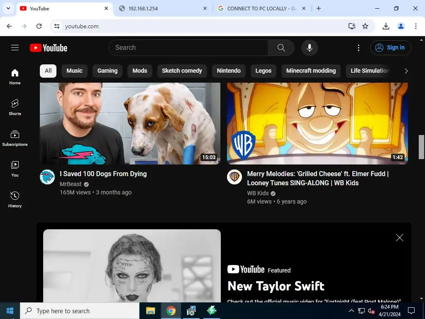Open the Taylor Swift featured thumbnail
Viewport: 425px width, 319px height.
tap(132, 266)
